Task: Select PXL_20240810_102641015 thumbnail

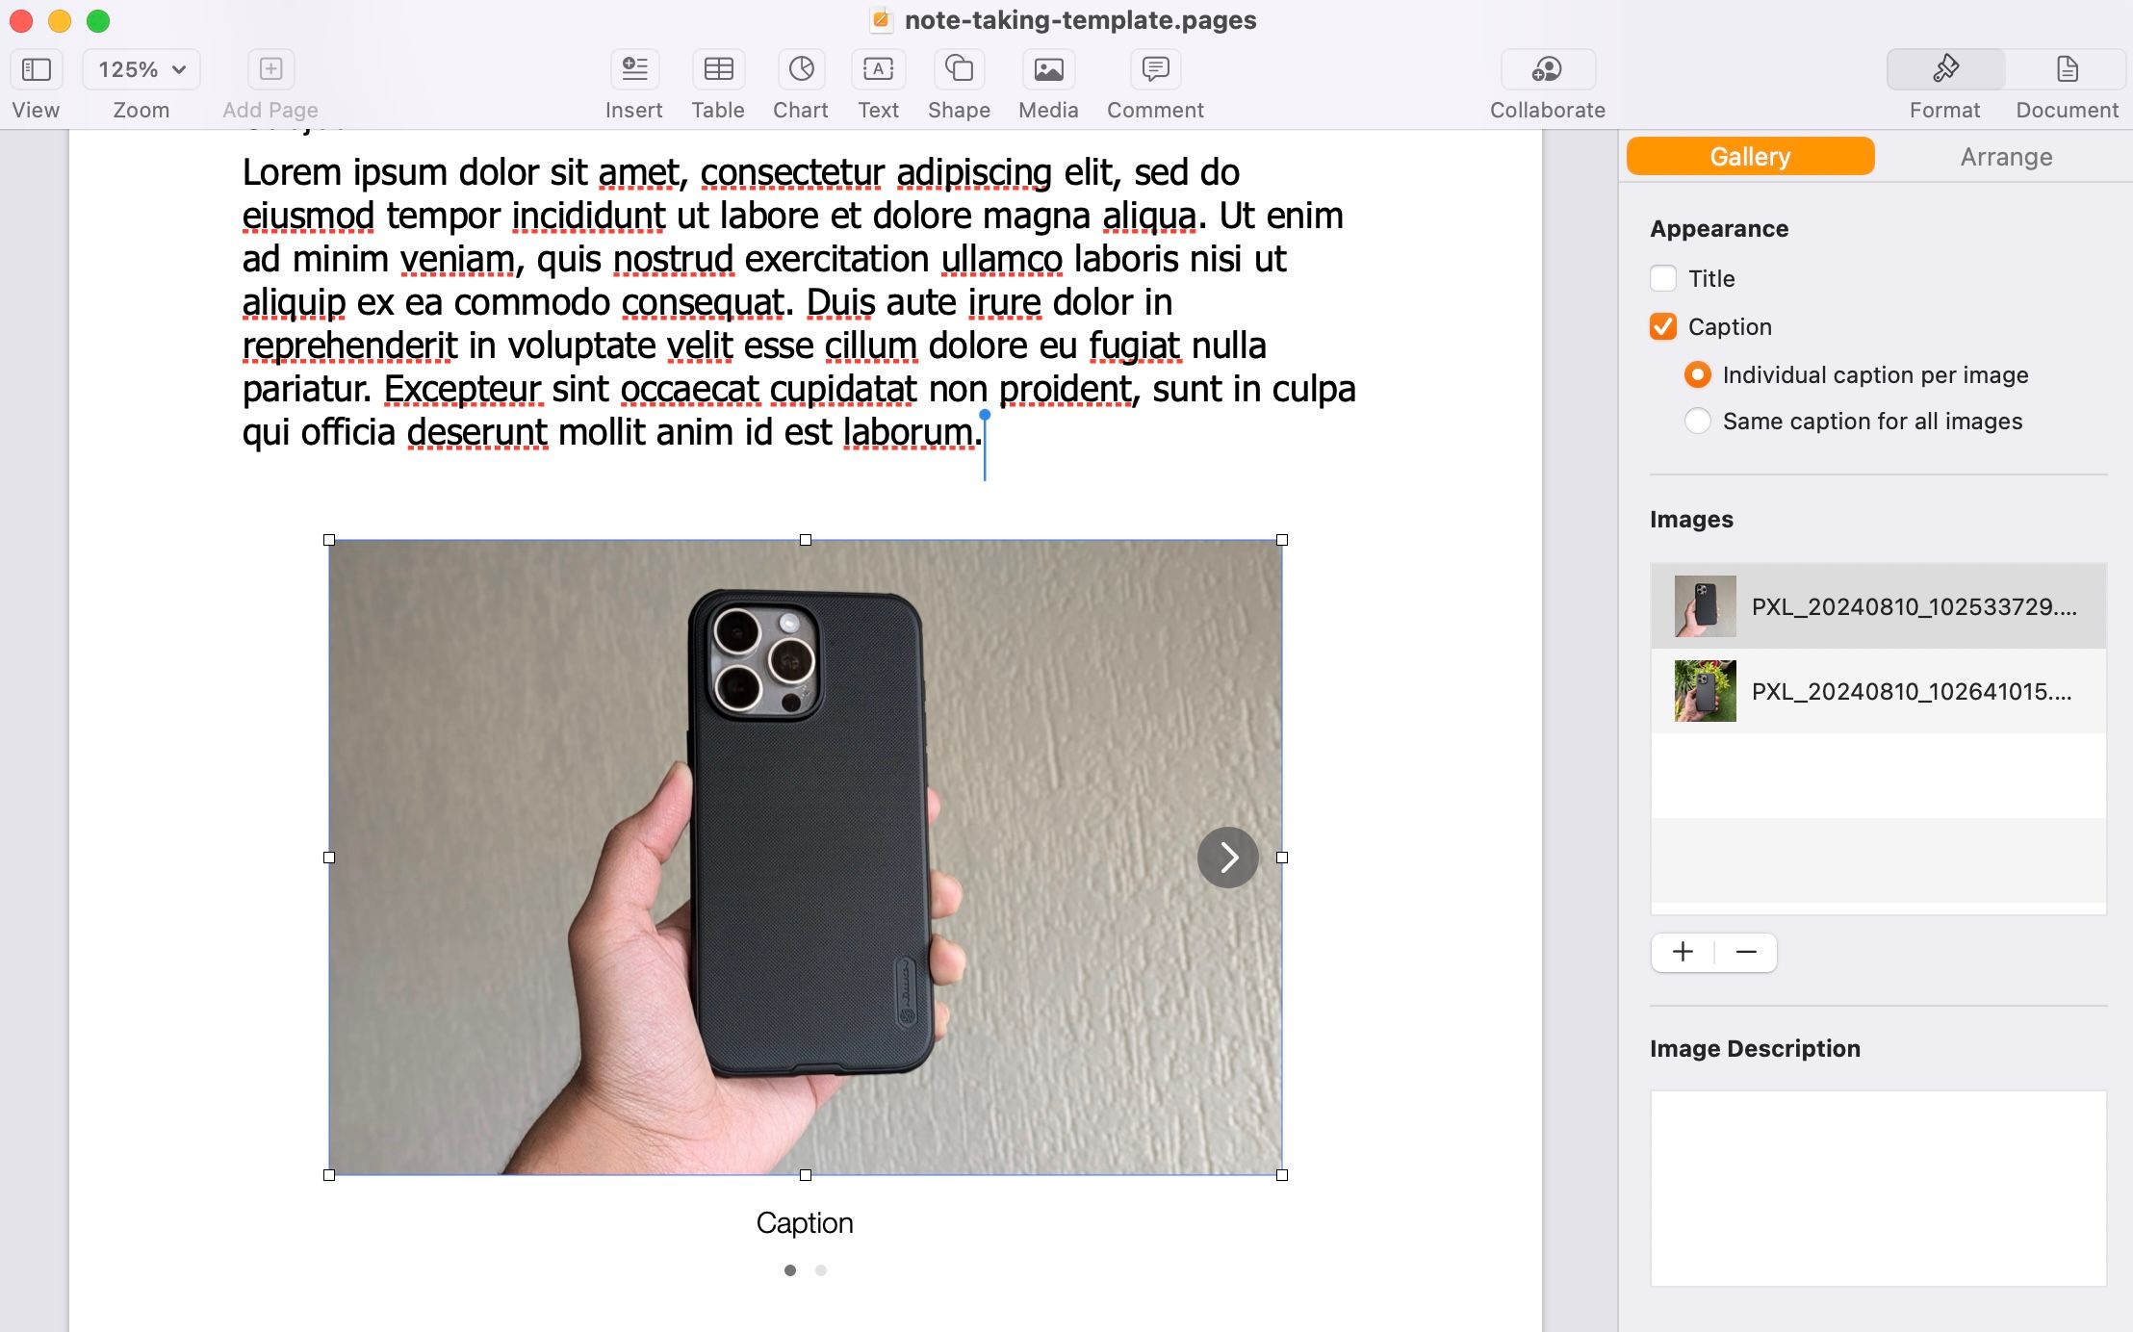Action: pos(1704,689)
